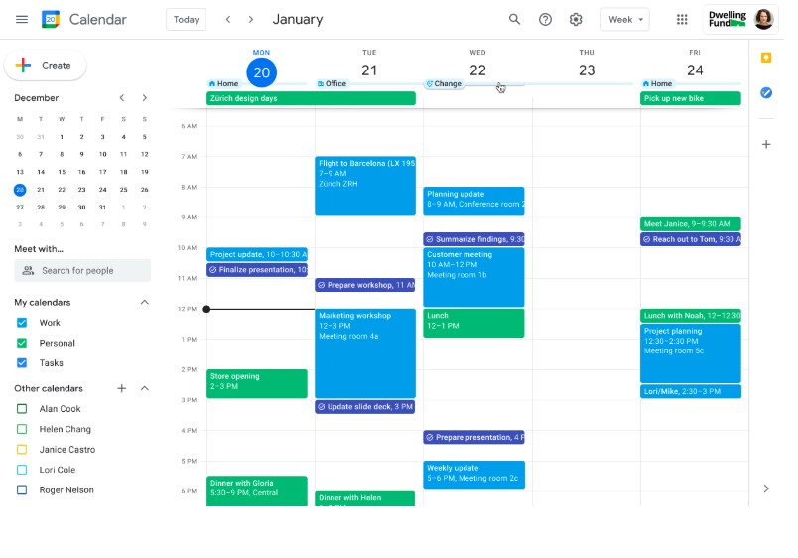Click the Office working location chip on Tuesday
This screenshot has height=558, width=798.
click(332, 83)
